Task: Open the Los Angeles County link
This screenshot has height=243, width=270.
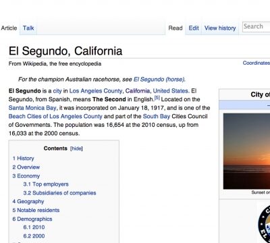Action: point(96,91)
